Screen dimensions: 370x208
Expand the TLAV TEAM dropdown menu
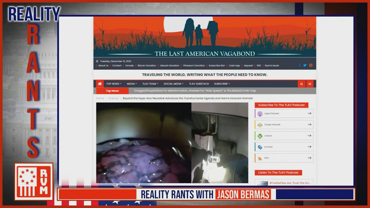pyautogui.click(x=150, y=84)
